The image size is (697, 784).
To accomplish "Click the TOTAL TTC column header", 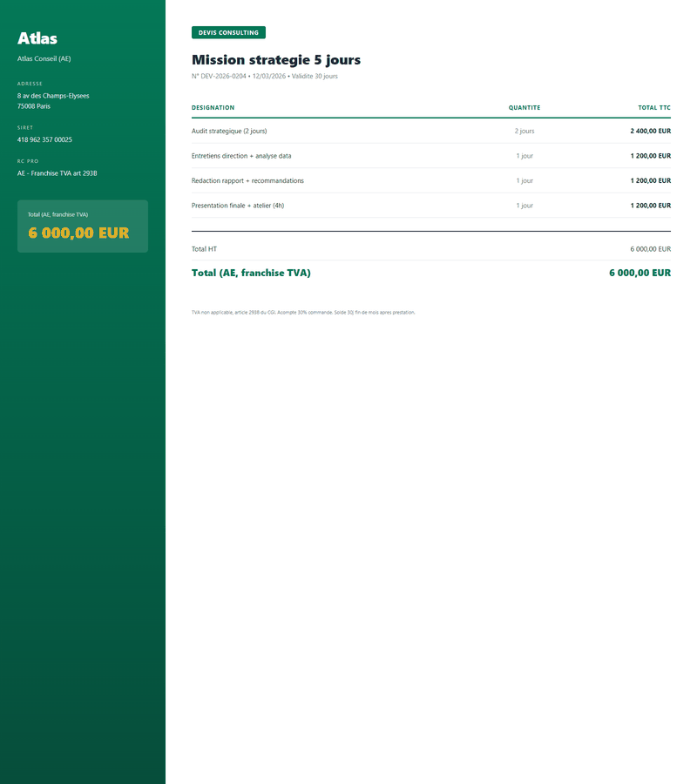I will coord(654,107).
